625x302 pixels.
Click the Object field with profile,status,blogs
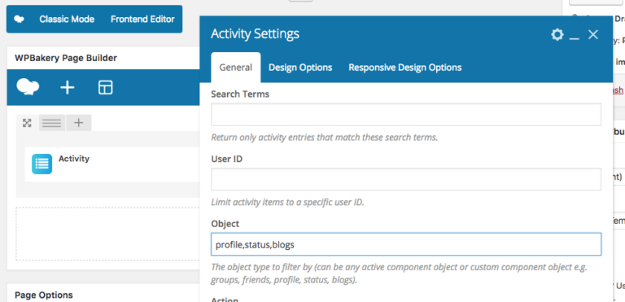pos(406,244)
